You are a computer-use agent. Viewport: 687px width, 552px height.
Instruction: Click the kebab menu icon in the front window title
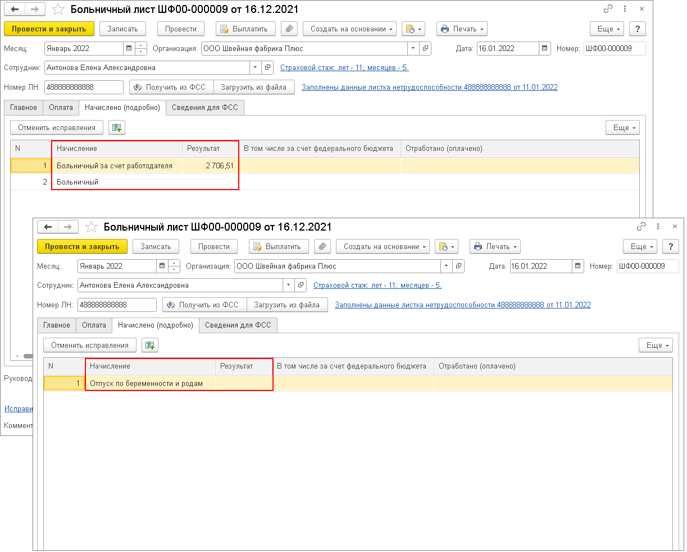point(658,227)
